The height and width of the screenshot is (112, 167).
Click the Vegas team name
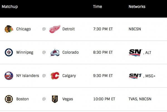click(x=68, y=99)
